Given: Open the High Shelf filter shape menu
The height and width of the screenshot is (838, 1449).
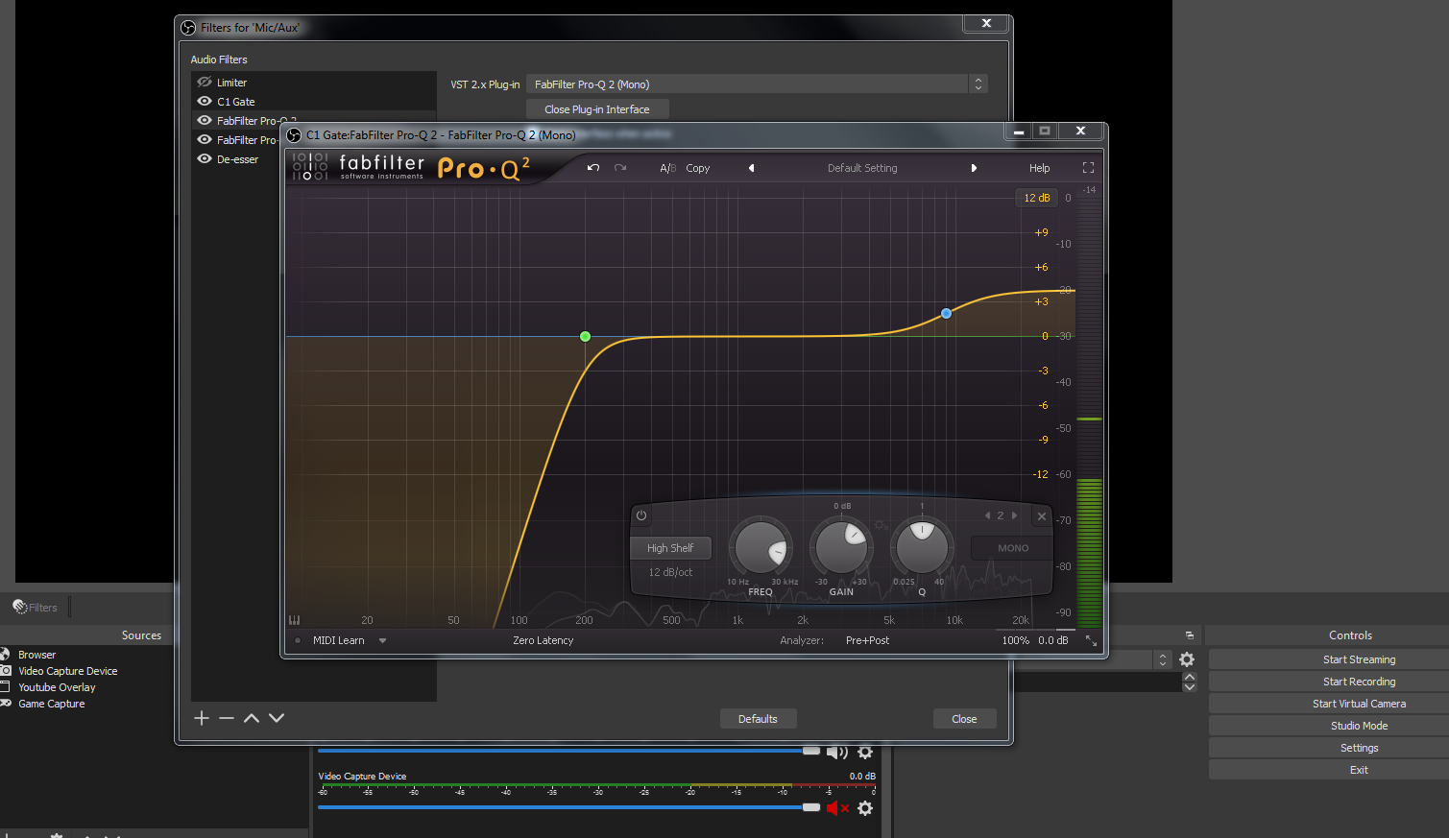Looking at the screenshot, I should tap(670, 548).
